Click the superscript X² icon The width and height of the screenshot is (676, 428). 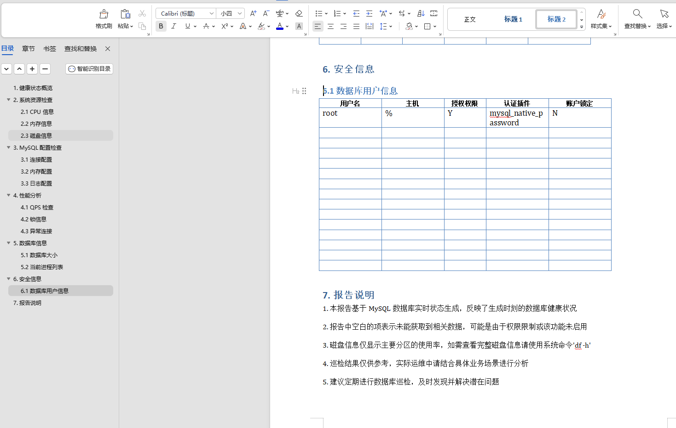(x=225, y=26)
